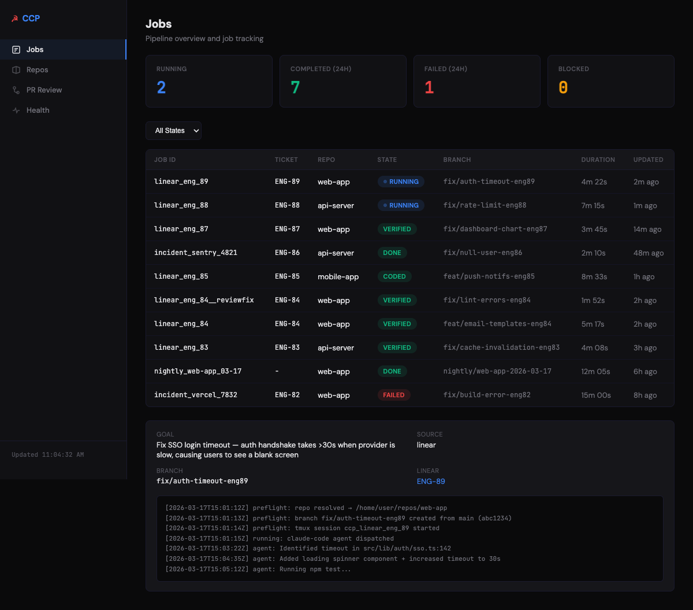
Task: Click the Updated column header
Action: coord(649,160)
